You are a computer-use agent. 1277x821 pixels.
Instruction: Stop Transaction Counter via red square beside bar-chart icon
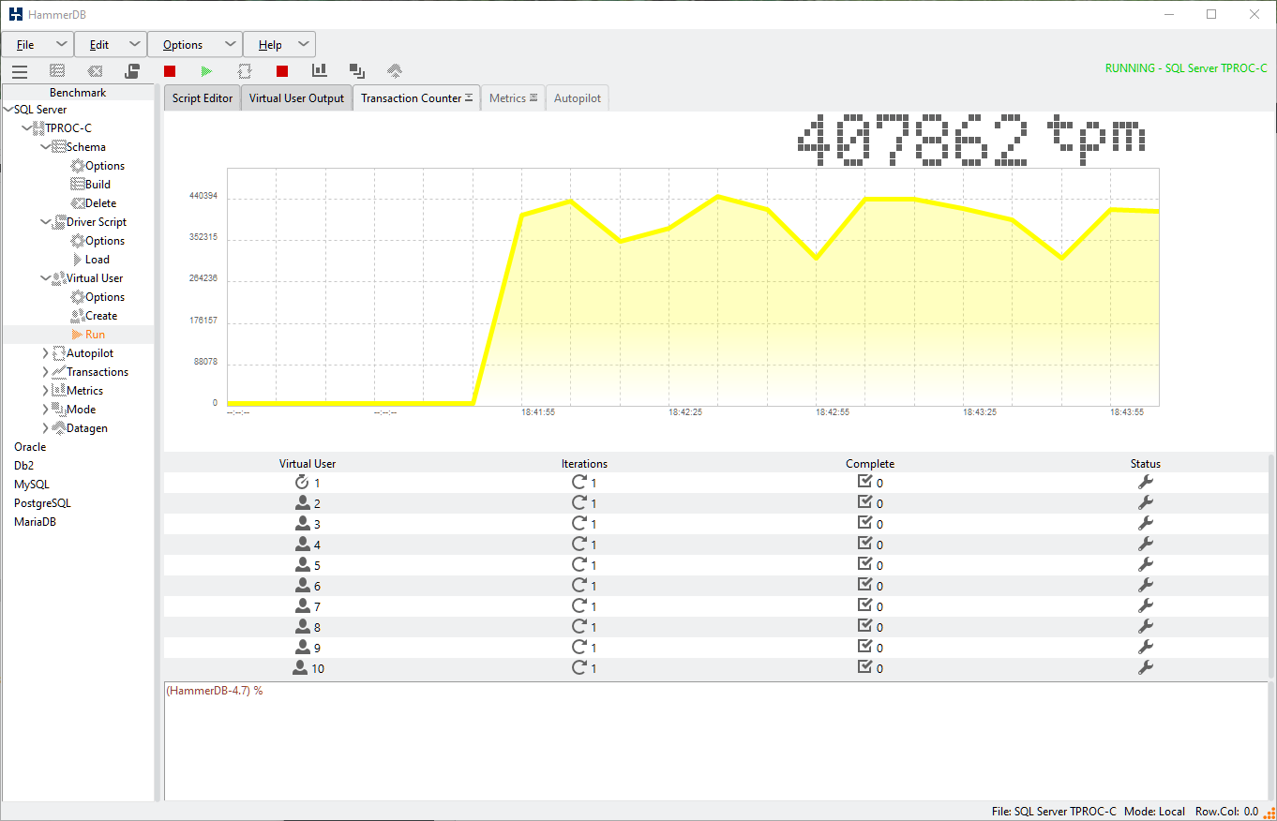click(x=282, y=71)
